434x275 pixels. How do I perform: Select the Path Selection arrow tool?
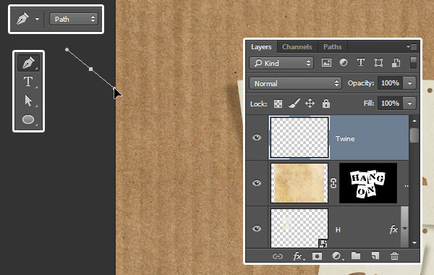(28, 101)
